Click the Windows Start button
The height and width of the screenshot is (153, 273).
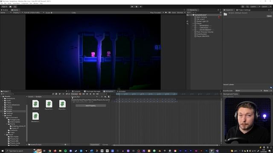(3, 151)
